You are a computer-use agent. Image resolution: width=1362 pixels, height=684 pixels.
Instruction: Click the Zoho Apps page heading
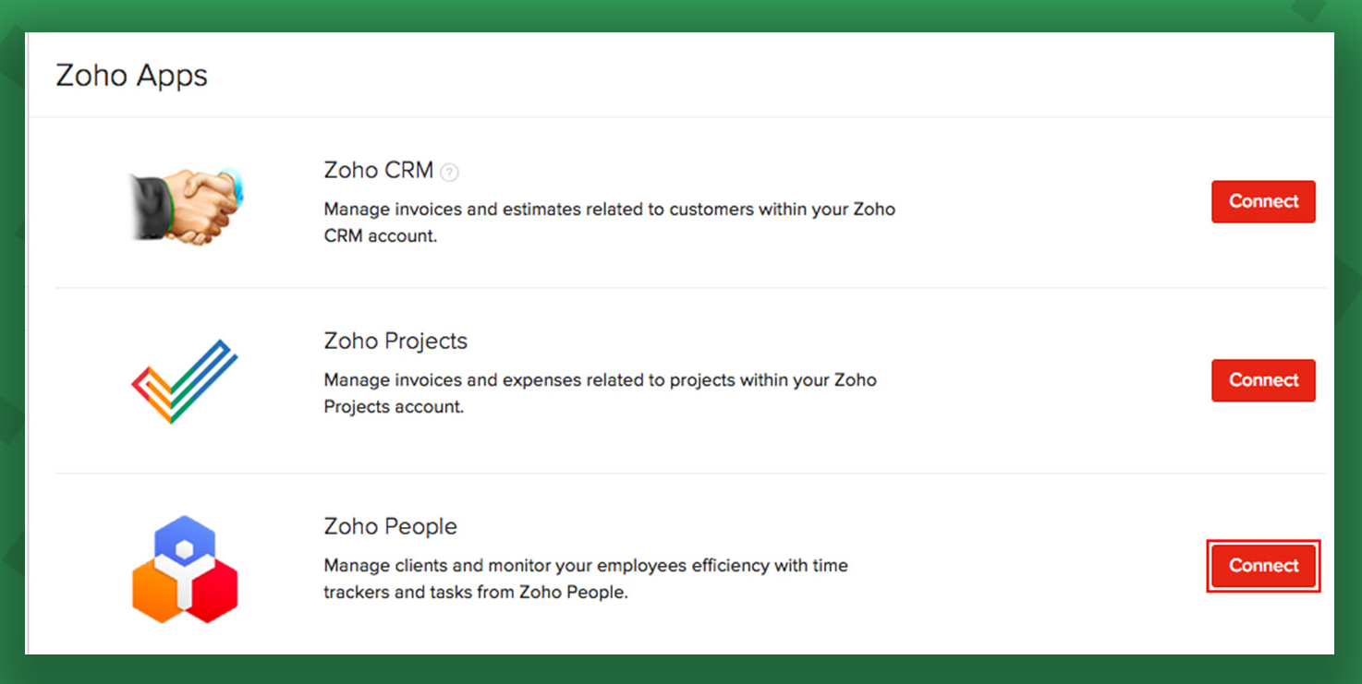pos(131,76)
